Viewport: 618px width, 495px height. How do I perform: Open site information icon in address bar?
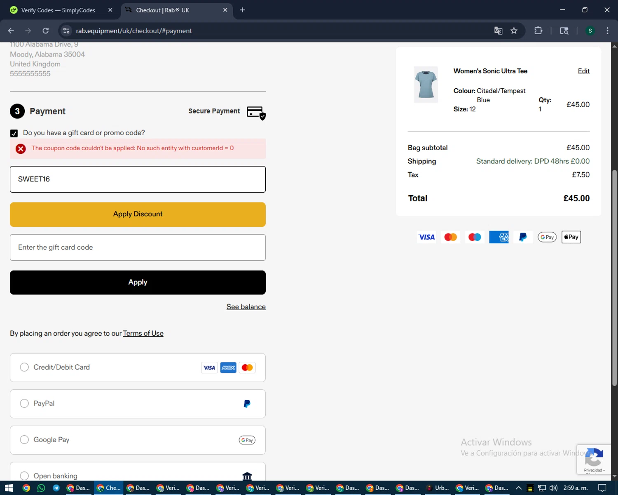point(66,31)
